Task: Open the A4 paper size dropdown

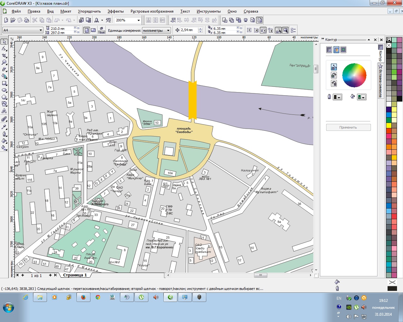Action: tap(41, 30)
